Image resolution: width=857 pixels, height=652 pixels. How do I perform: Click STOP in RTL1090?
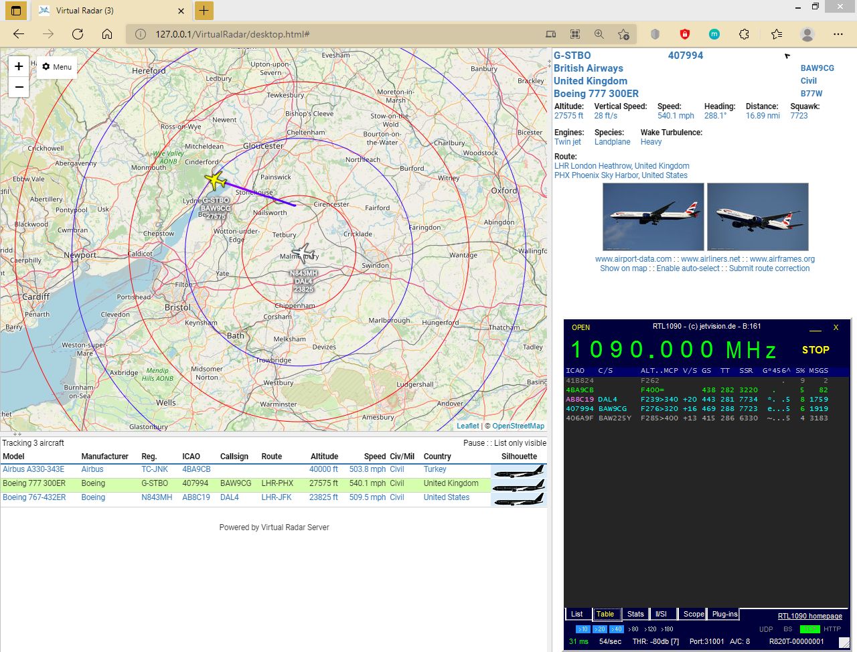pos(815,349)
